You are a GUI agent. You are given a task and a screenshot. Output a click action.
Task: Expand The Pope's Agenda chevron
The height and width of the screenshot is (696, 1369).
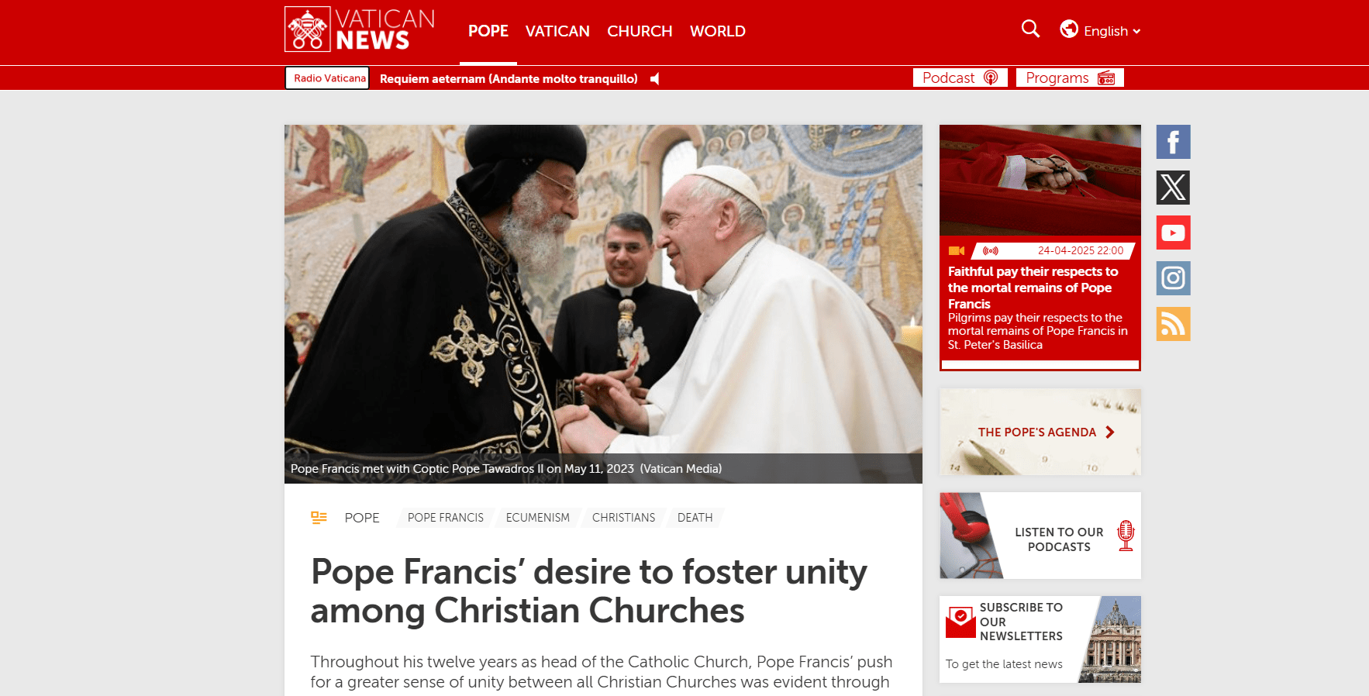pyautogui.click(x=1110, y=432)
